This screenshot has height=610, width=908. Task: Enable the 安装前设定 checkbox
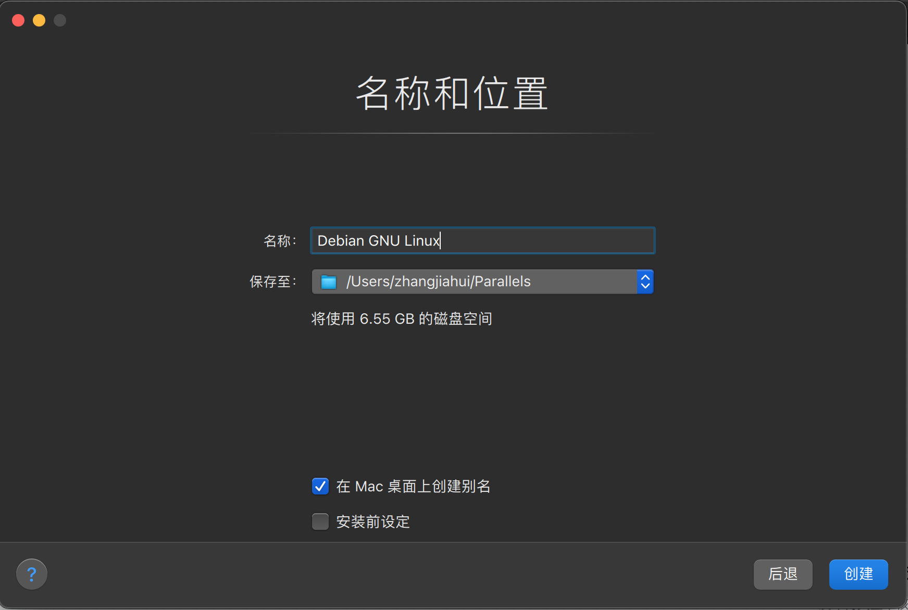pos(320,522)
